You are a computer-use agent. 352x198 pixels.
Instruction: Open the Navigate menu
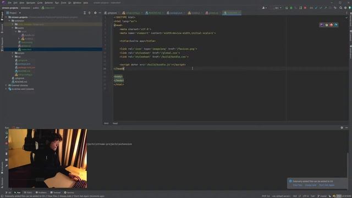pyautogui.click(x=31, y=3)
